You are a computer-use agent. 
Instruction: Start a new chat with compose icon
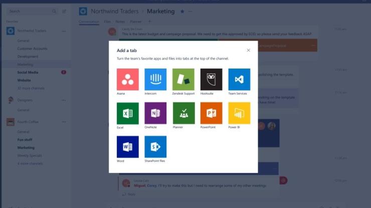[x=64, y=11]
